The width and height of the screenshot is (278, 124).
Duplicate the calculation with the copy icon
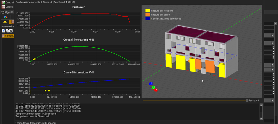coord(7,31)
